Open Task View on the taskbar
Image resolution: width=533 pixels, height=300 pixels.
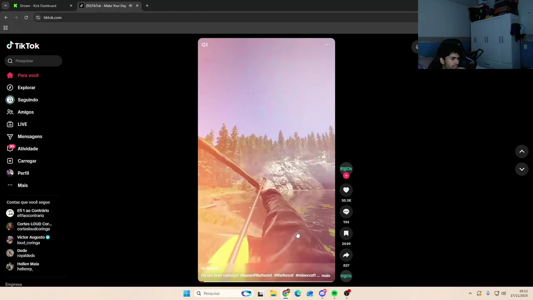pos(260,293)
